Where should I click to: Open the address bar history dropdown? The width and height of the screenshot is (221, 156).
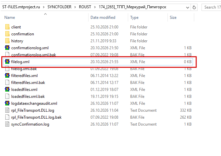187,7
